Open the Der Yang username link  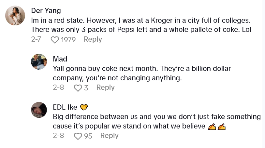[46, 10]
